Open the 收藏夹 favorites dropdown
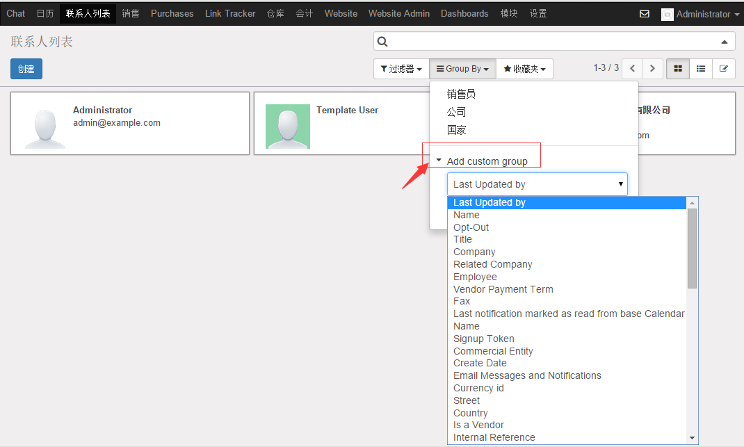 coord(524,69)
